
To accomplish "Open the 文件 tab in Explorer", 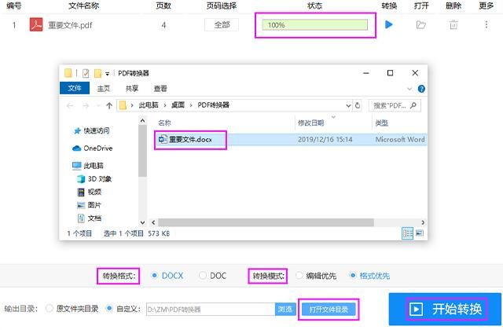I will (x=75, y=88).
